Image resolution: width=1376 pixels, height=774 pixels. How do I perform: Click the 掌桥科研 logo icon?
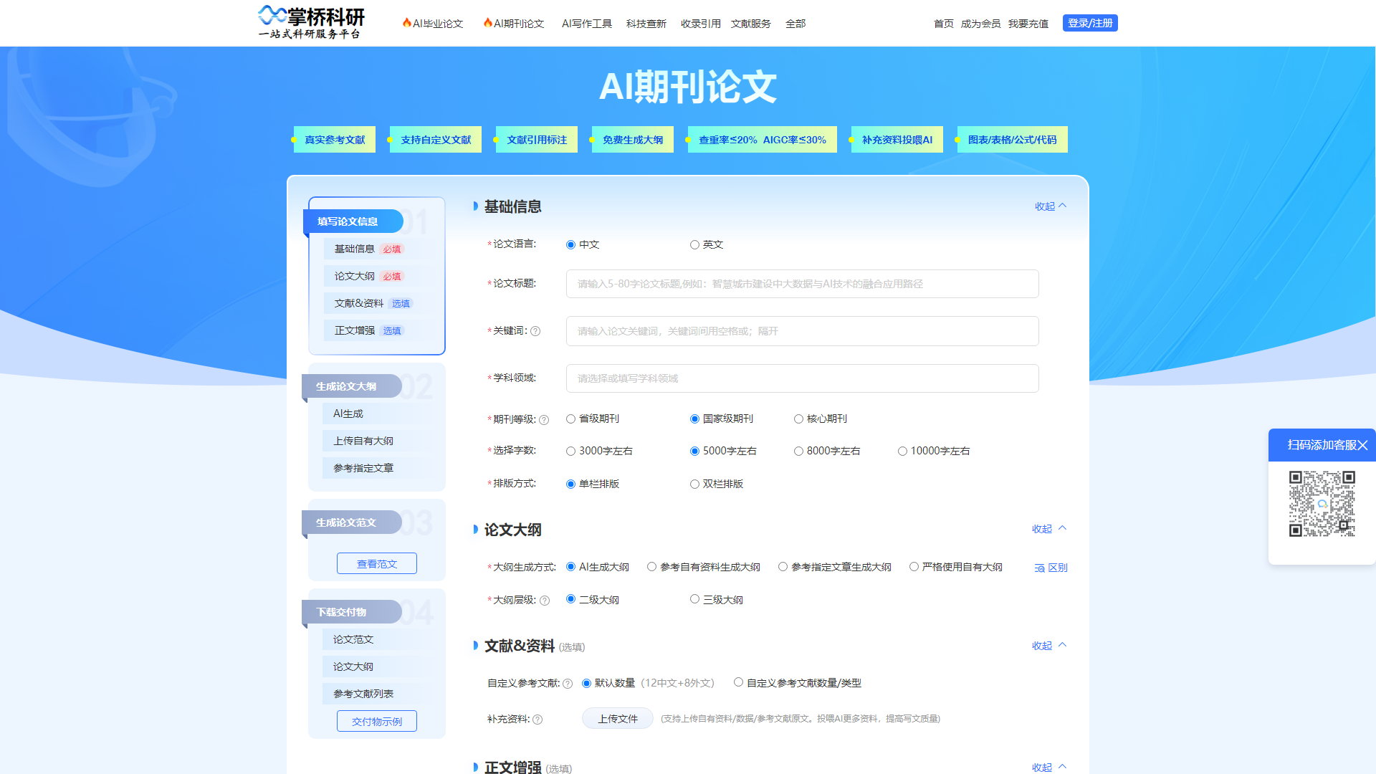(x=272, y=16)
